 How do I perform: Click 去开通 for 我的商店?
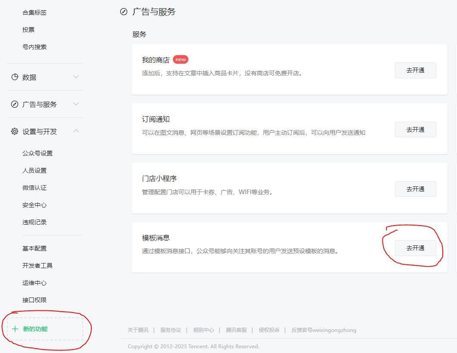(x=415, y=70)
